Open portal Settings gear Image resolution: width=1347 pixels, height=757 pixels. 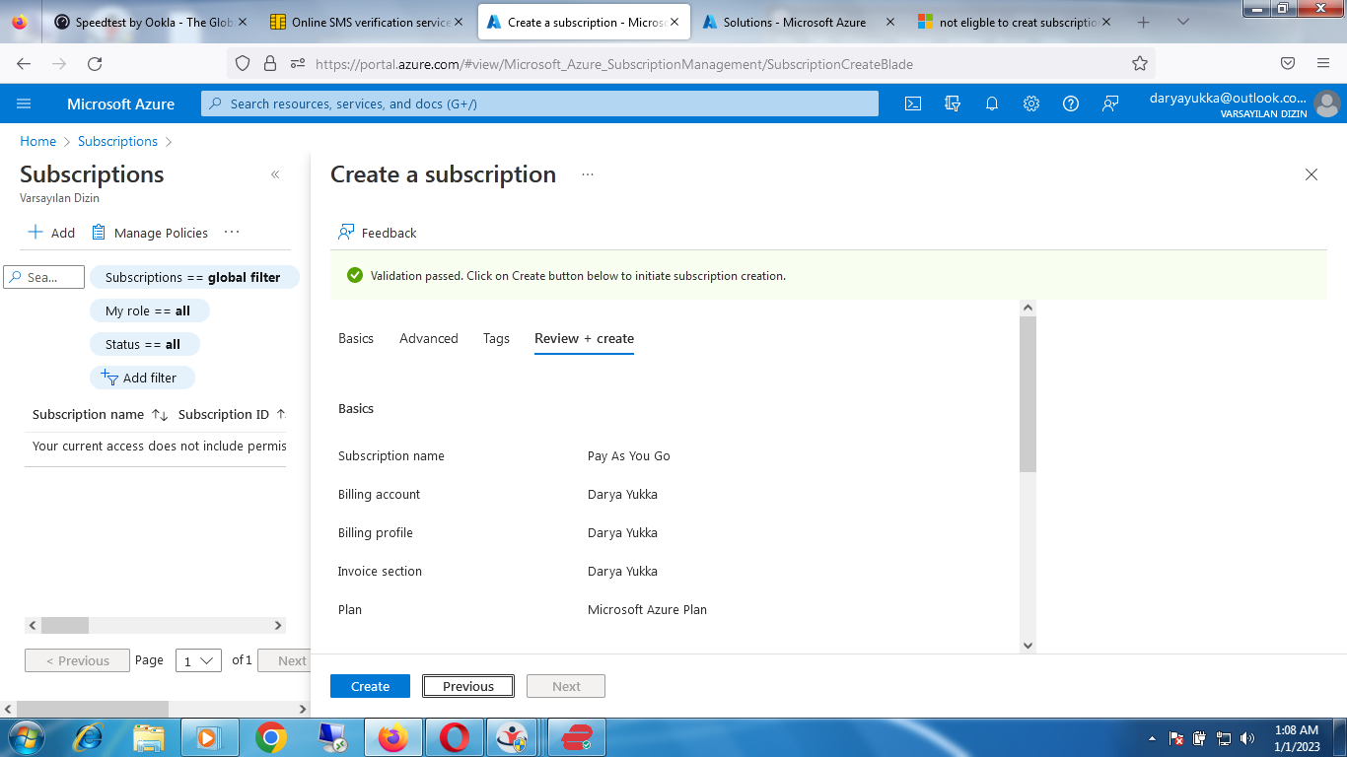1031,103
